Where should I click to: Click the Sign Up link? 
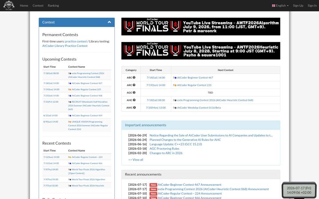point(298,6)
